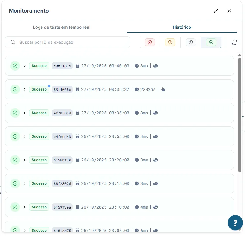The width and height of the screenshot is (245, 236).
Task: Click the scheduled trigger icon for 515bbf30
Action: (155, 160)
